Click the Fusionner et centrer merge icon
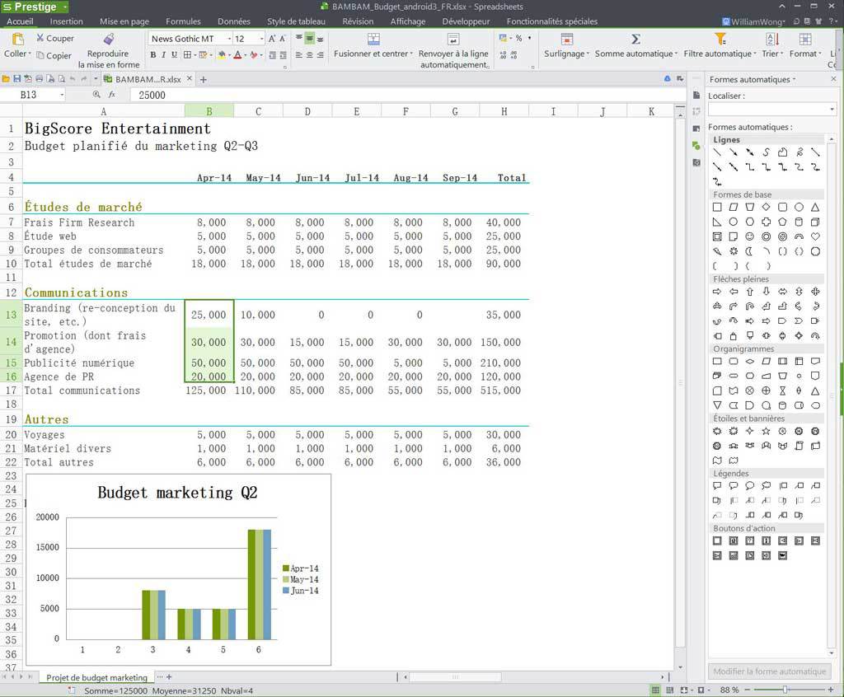Viewport: 844px width, 697px height. (x=373, y=39)
